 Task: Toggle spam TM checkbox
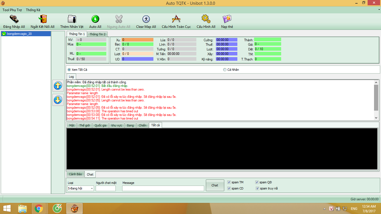[229, 182]
